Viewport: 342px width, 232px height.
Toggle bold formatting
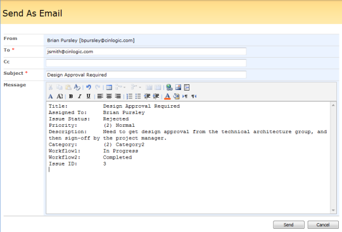[71, 96]
